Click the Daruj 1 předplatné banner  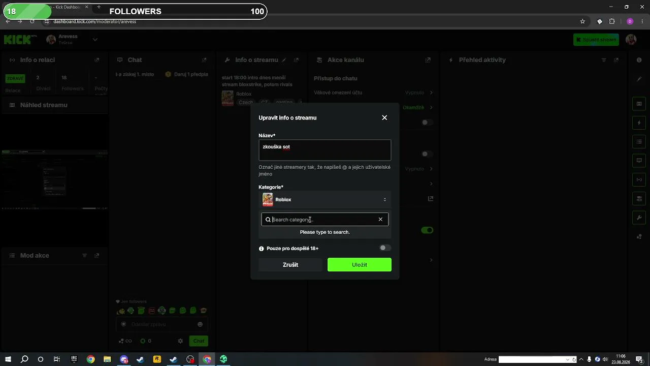point(187,74)
